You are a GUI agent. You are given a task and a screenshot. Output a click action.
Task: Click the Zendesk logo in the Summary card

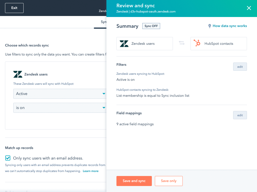coord(124,43)
